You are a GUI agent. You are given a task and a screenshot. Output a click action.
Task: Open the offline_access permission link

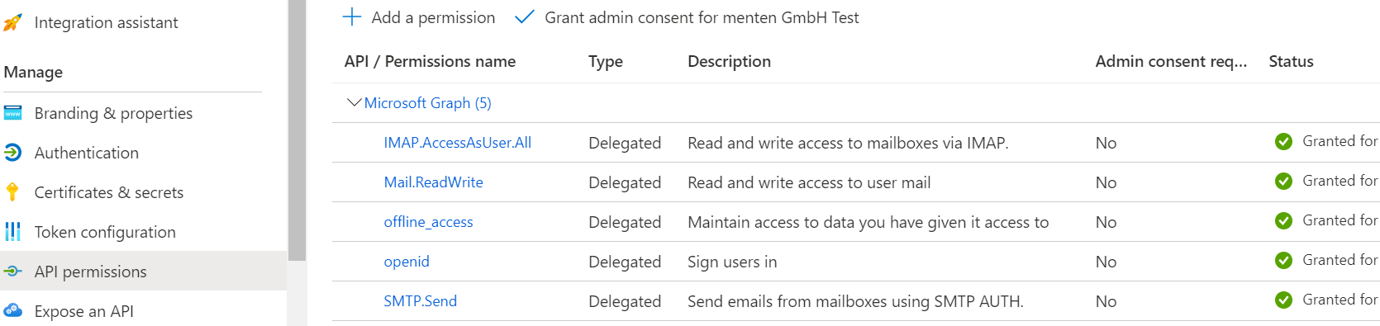click(x=428, y=222)
